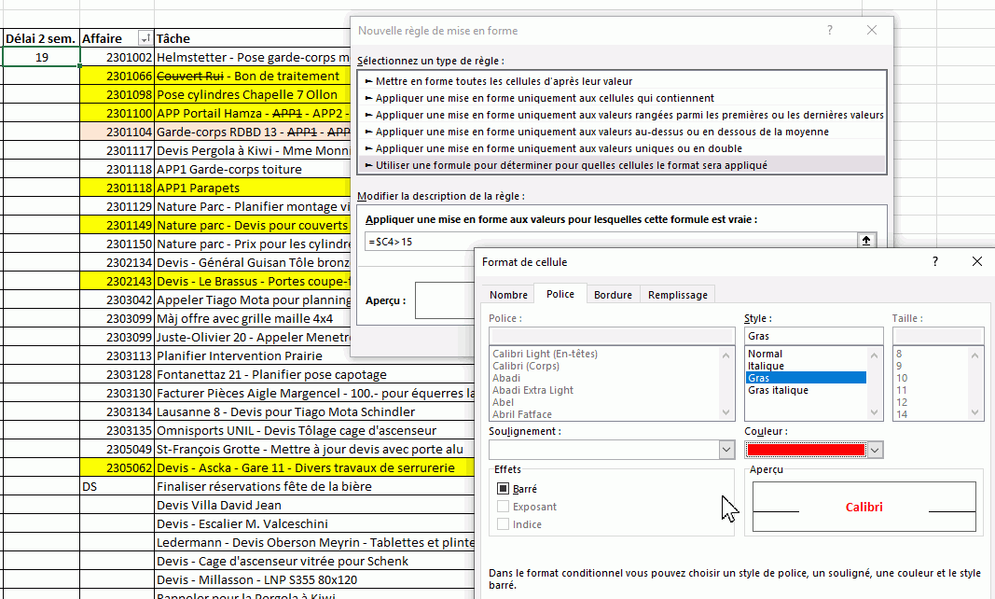The width and height of the screenshot is (995, 599).
Task: Toggle the Barré checkbox
Action: tap(503, 489)
